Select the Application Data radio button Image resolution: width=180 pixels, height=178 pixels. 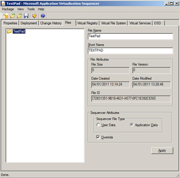coord(132,125)
